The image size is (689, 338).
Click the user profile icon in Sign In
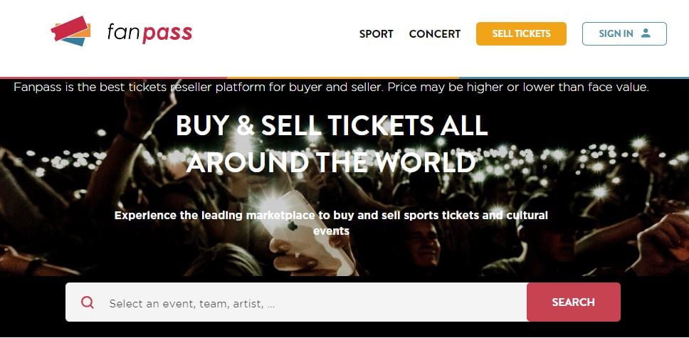click(x=645, y=33)
